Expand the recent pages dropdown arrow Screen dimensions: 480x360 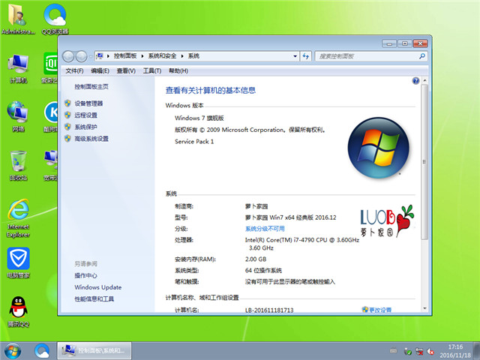pyautogui.click(x=91, y=57)
